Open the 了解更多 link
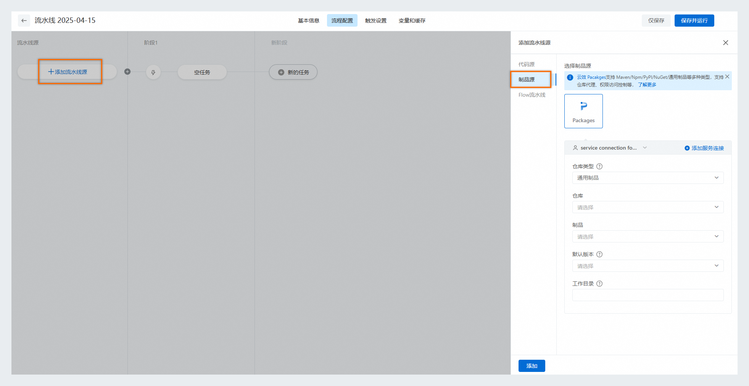The height and width of the screenshot is (386, 749). pos(647,85)
